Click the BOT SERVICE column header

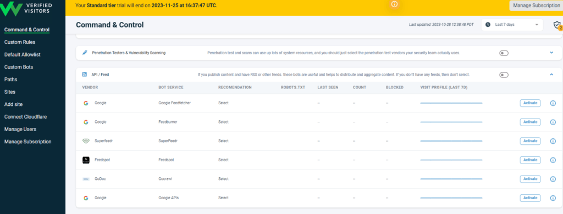point(171,87)
